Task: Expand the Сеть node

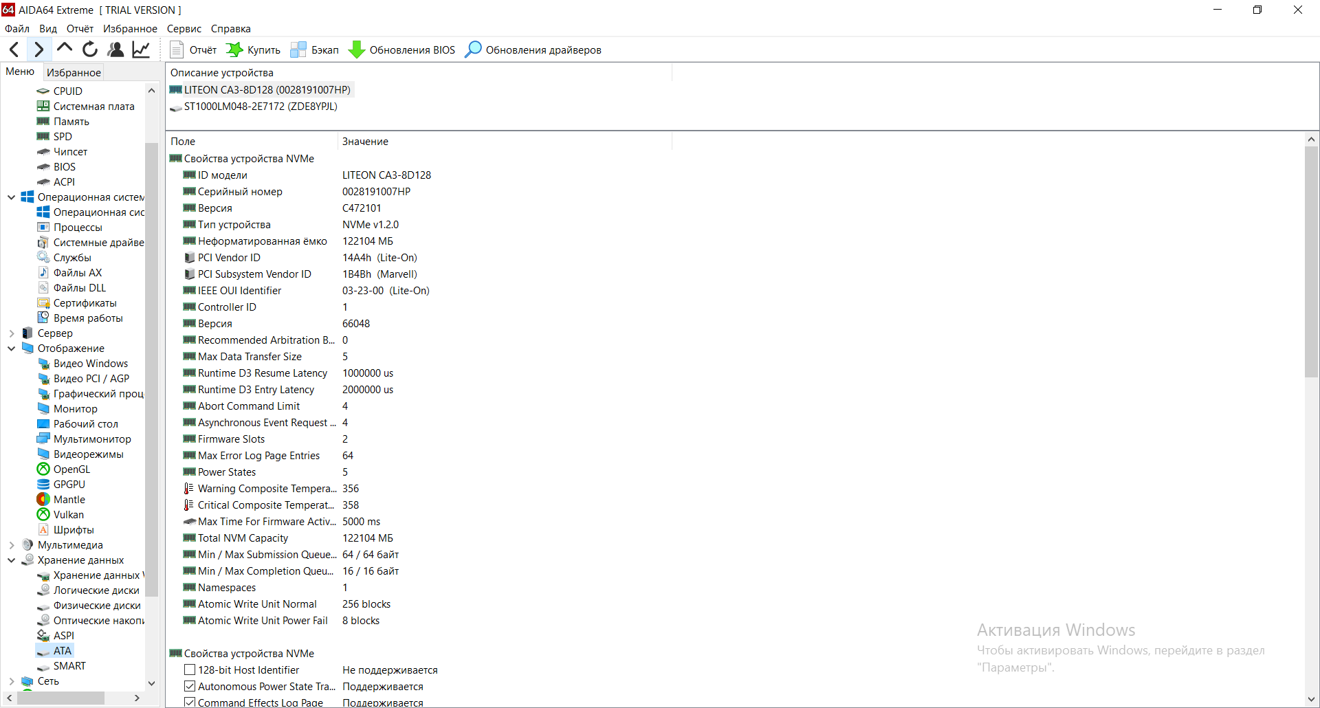Action: (11, 681)
